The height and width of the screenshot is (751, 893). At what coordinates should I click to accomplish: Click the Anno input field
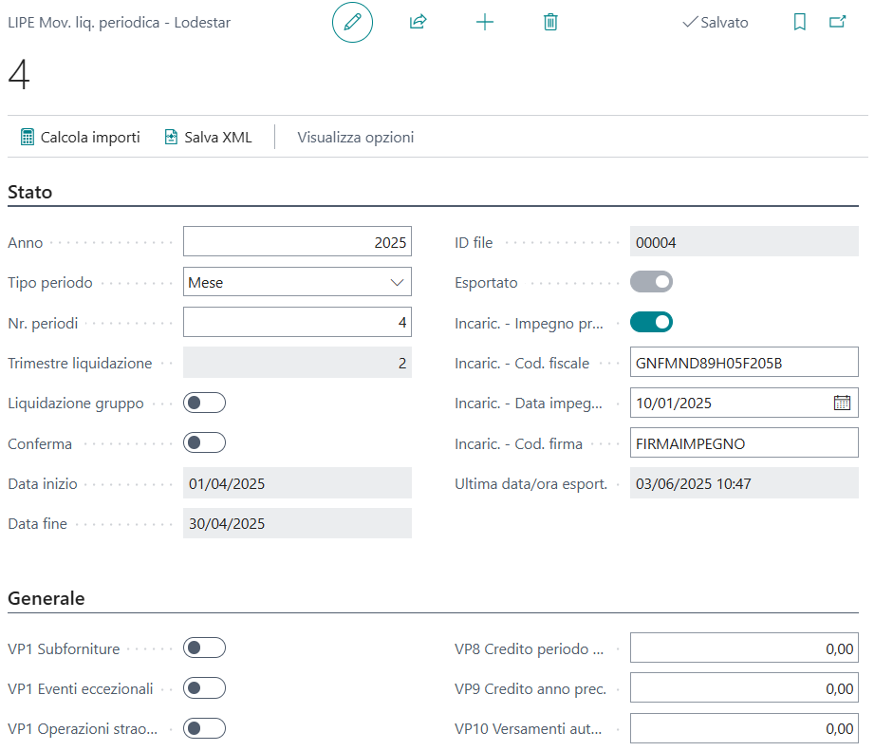tap(297, 242)
